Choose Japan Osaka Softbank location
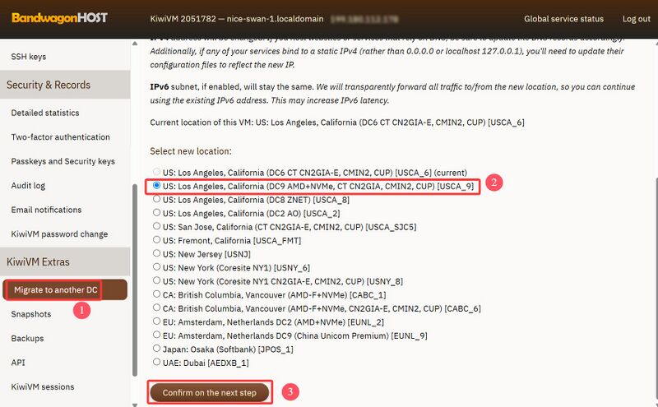 [156, 349]
